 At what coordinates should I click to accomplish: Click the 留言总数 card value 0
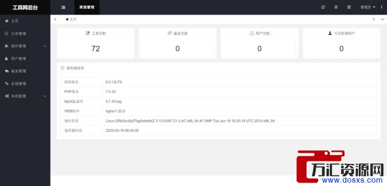[178, 49]
